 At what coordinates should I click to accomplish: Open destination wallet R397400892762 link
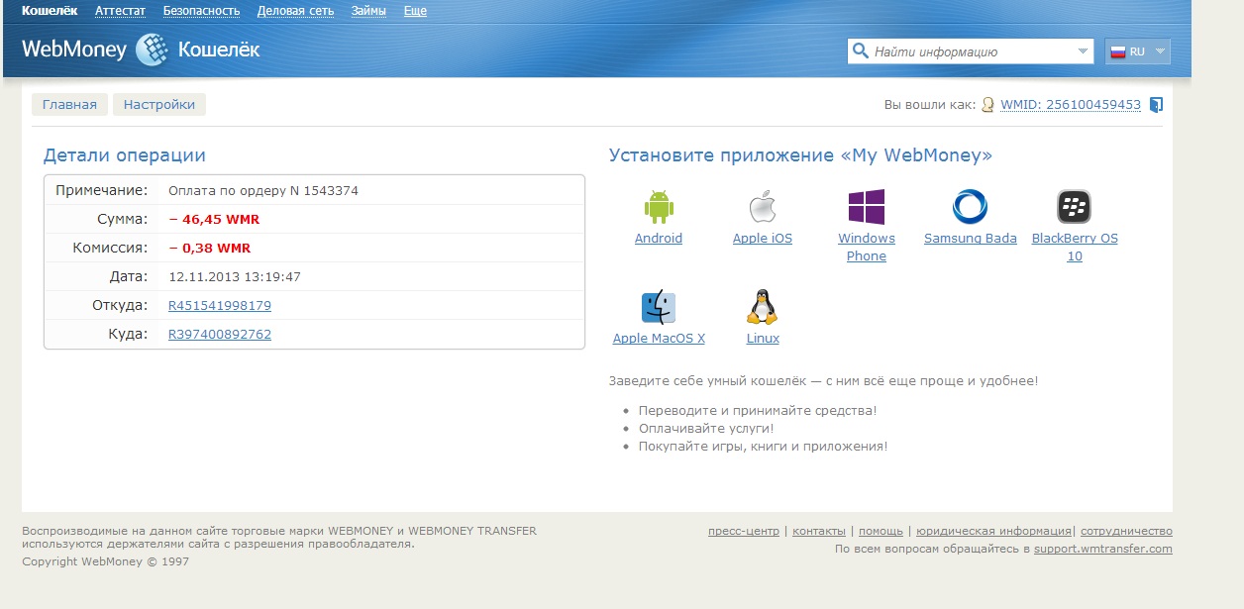click(220, 334)
